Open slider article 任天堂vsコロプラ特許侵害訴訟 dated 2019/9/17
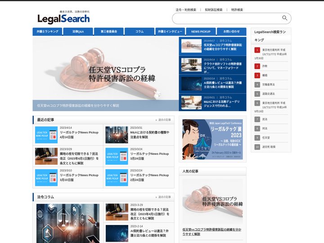 pyautogui.click(x=223, y=47)
